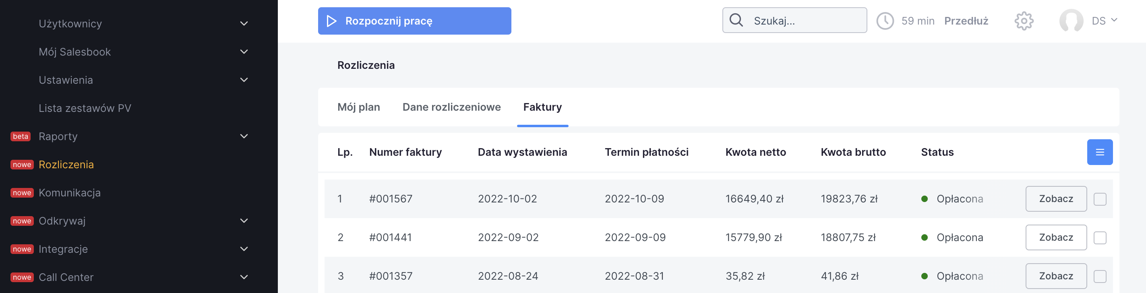Screen dimensions: 1146x293
Task: Click the settings gear icon
Action: pos(1024,21)
